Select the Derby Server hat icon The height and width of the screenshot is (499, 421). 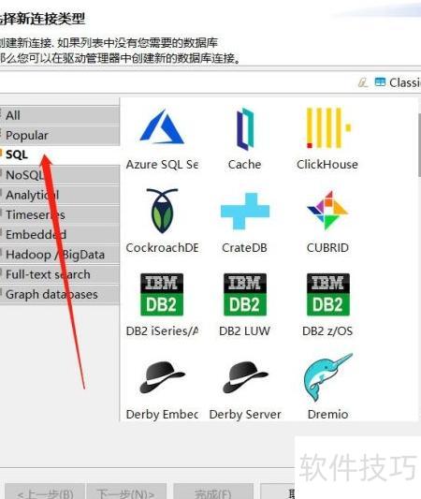[x=245, y=377]
